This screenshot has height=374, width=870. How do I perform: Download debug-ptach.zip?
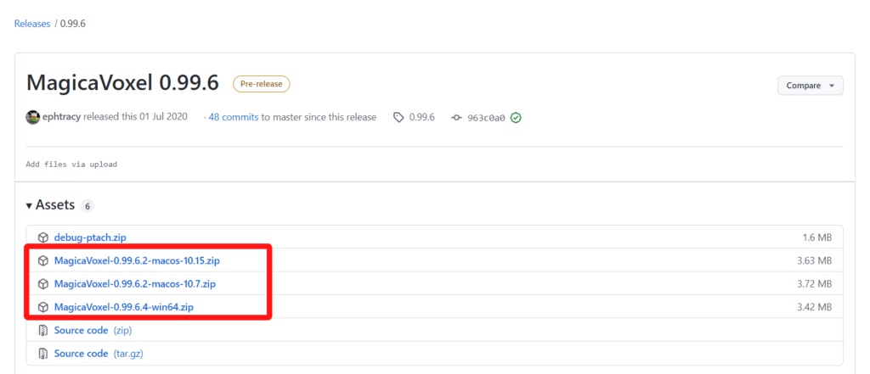pyautogui.click(x=90, y=237)
